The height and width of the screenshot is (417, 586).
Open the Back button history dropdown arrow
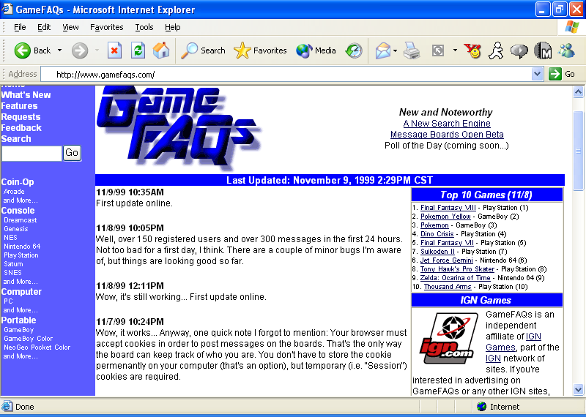pyautogui.click(x=59, y=50)
